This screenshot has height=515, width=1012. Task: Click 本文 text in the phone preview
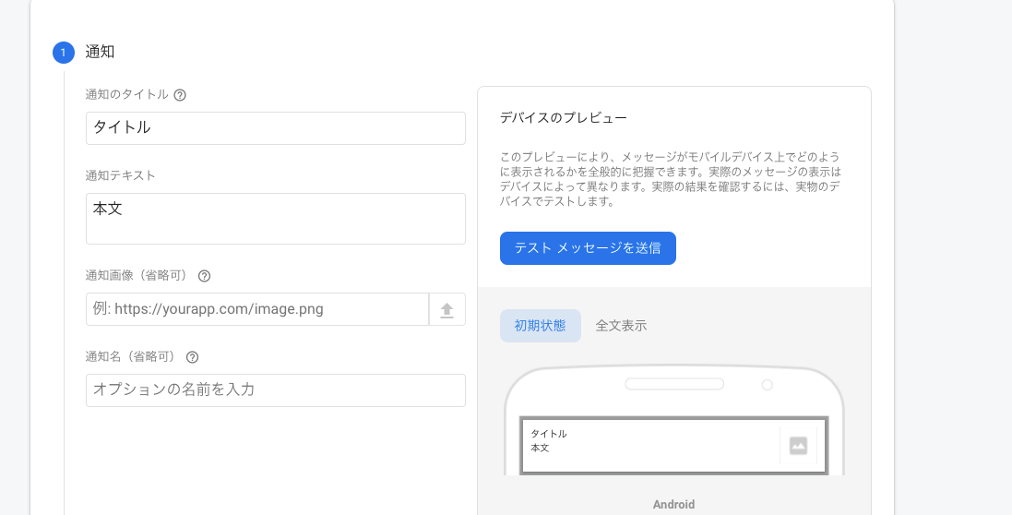(540, 448)
